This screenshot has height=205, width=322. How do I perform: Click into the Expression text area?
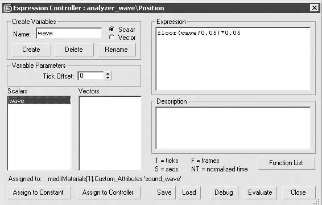(233, 59)
